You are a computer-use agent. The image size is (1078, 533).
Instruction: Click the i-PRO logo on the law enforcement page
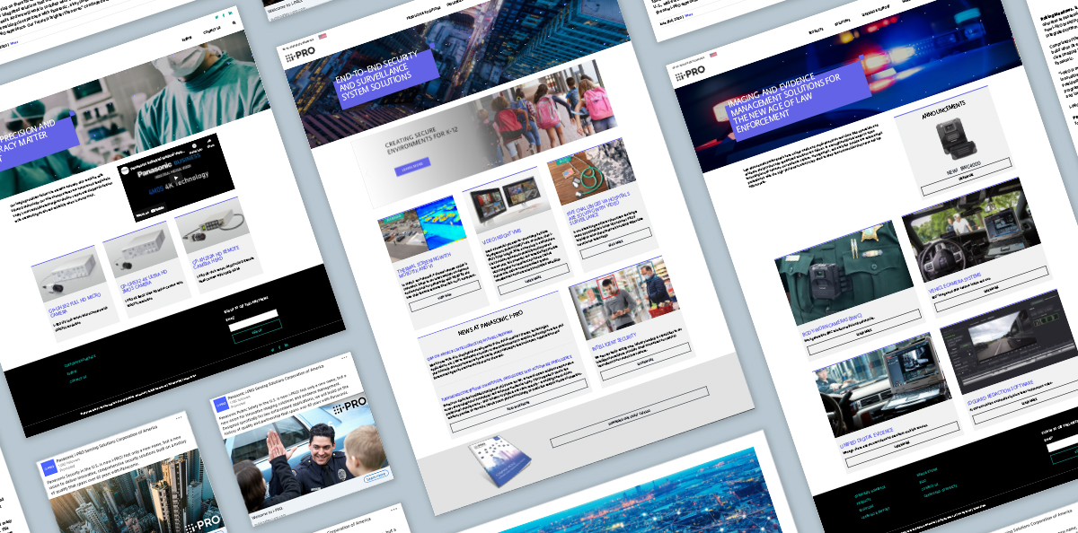tap(688, 72)
